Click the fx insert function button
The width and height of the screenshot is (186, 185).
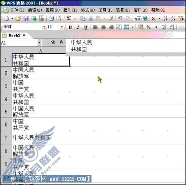[x=61, y=43]
